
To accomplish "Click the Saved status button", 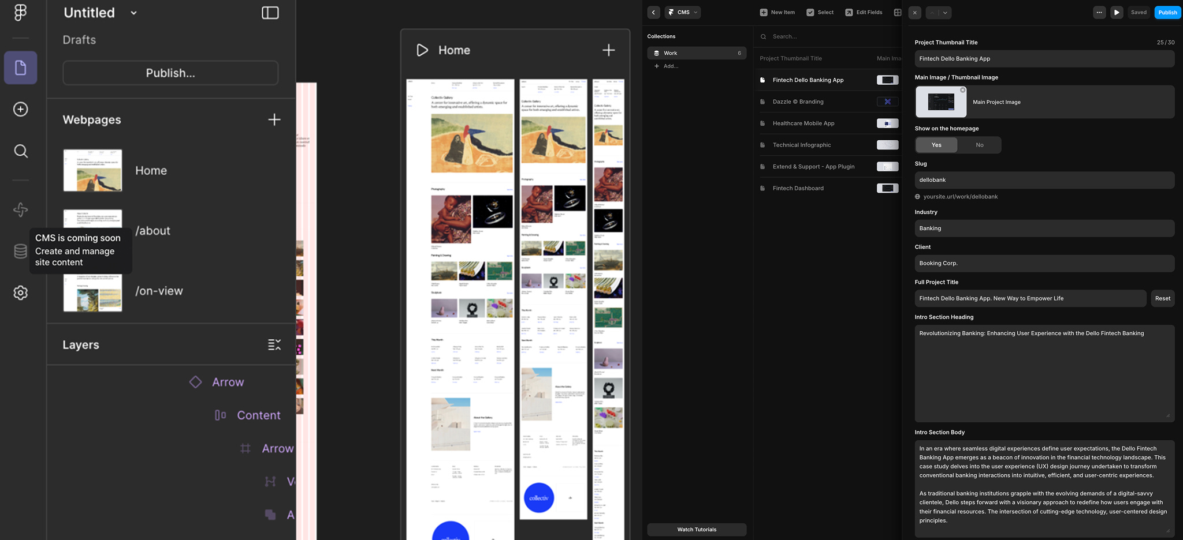I will 1139,12.
